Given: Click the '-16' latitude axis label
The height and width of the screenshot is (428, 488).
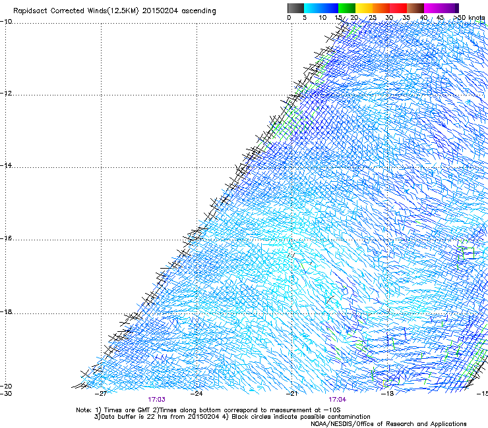Looking at the screenshot, I should click(6, 238).
